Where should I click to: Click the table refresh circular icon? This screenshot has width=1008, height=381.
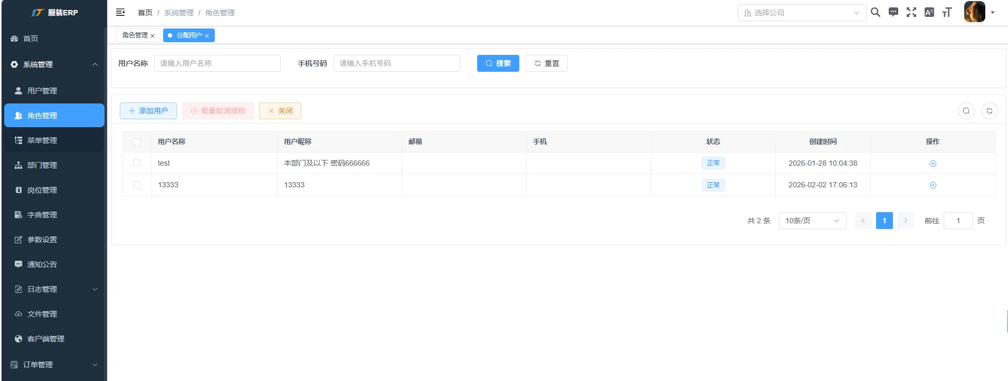coord(989,111)
